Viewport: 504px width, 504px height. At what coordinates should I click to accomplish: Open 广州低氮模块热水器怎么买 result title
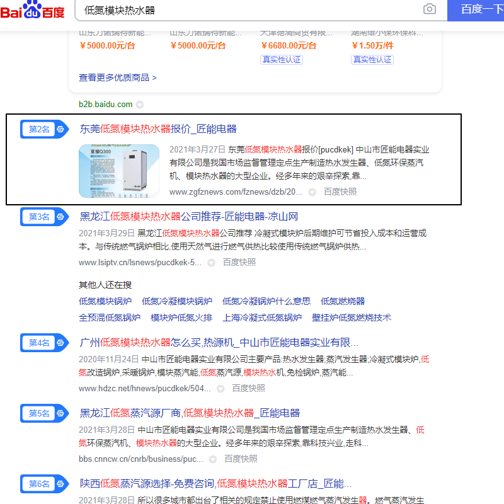tap(219, 343)
